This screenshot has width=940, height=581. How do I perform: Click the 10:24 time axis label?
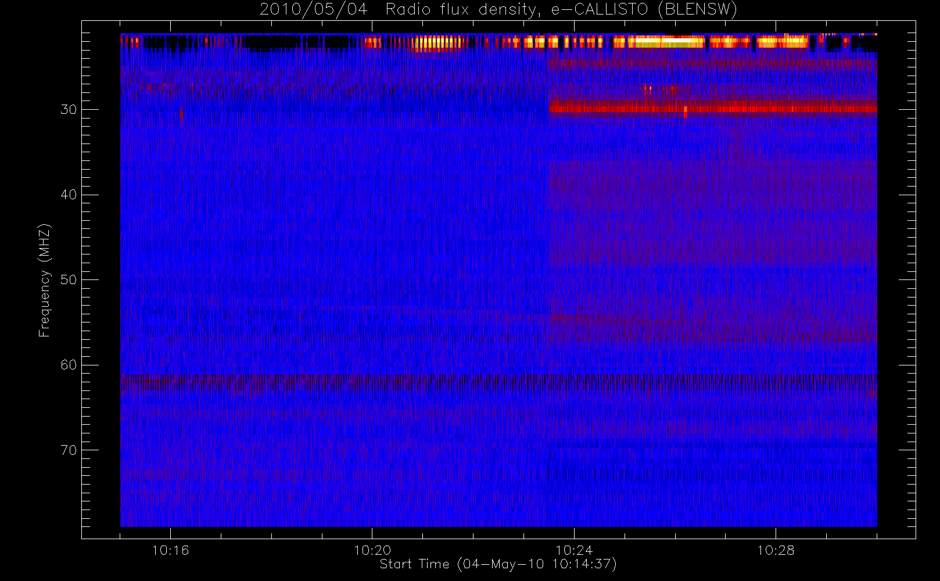point(574,550)
